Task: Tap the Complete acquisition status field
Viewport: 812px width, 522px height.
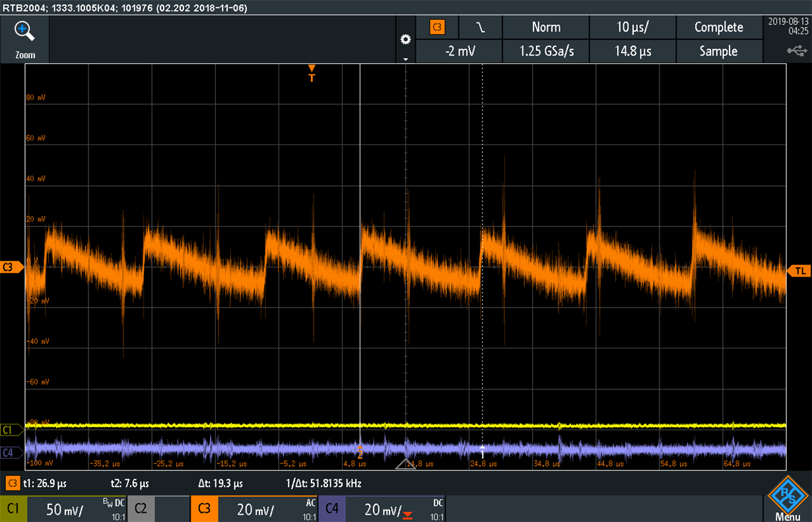Action: point(719,28)
